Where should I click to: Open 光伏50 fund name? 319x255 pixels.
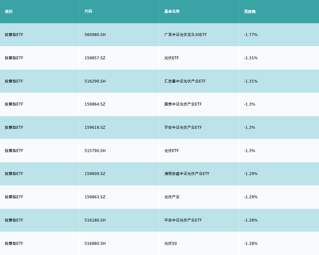click(x=170, y=244)
